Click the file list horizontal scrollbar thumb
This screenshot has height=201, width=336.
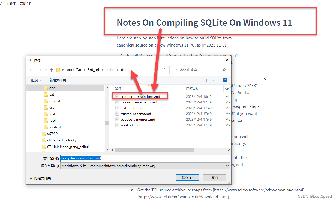tap(154, 150)
